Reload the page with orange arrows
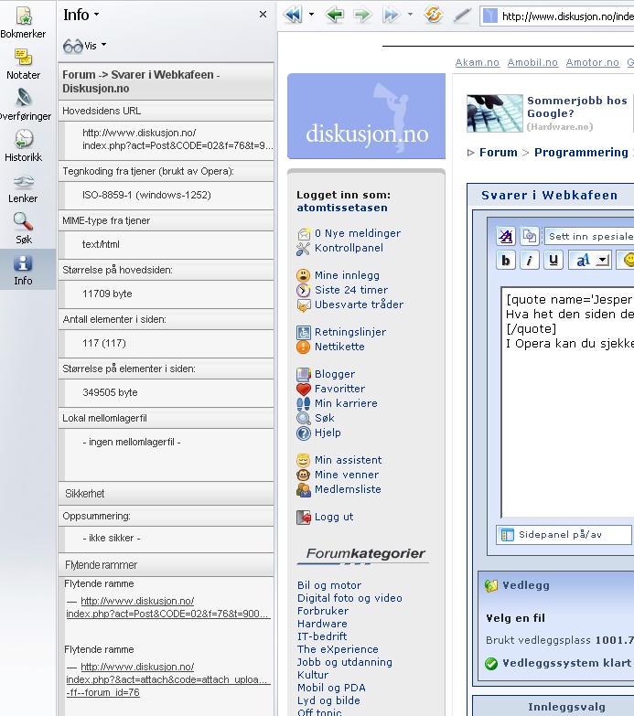The width and height of the screenshot is (634, 716). click(x=434, y=15)
